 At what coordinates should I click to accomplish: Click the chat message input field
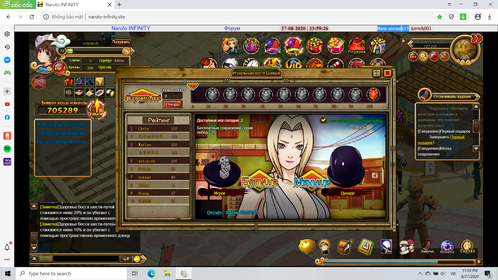(86, 259)
